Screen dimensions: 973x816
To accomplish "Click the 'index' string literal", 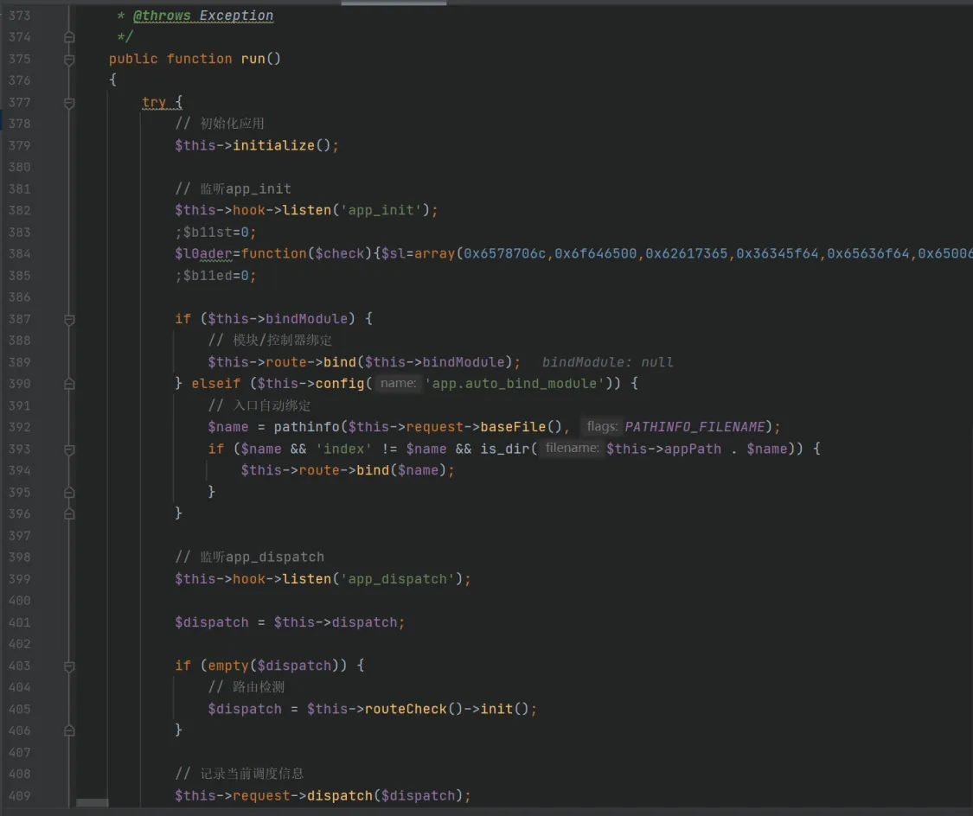I will point(343,449).
